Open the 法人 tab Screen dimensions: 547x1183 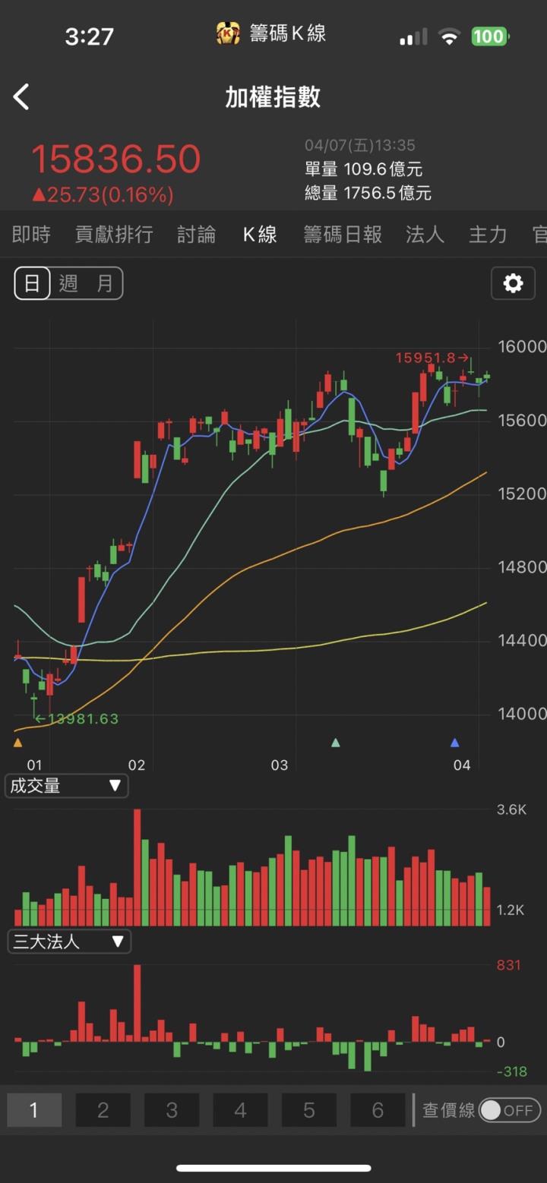(x=425, y=235)
